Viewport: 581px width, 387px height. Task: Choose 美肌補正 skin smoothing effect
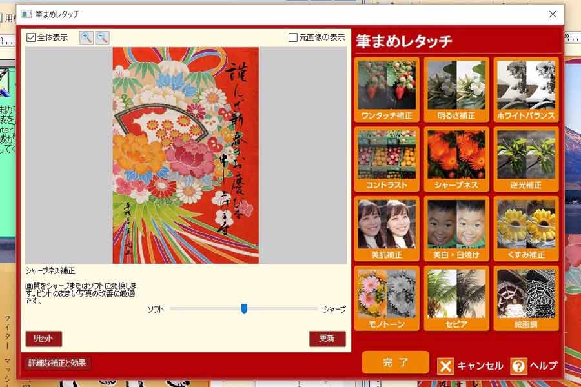tap(387, 228)
